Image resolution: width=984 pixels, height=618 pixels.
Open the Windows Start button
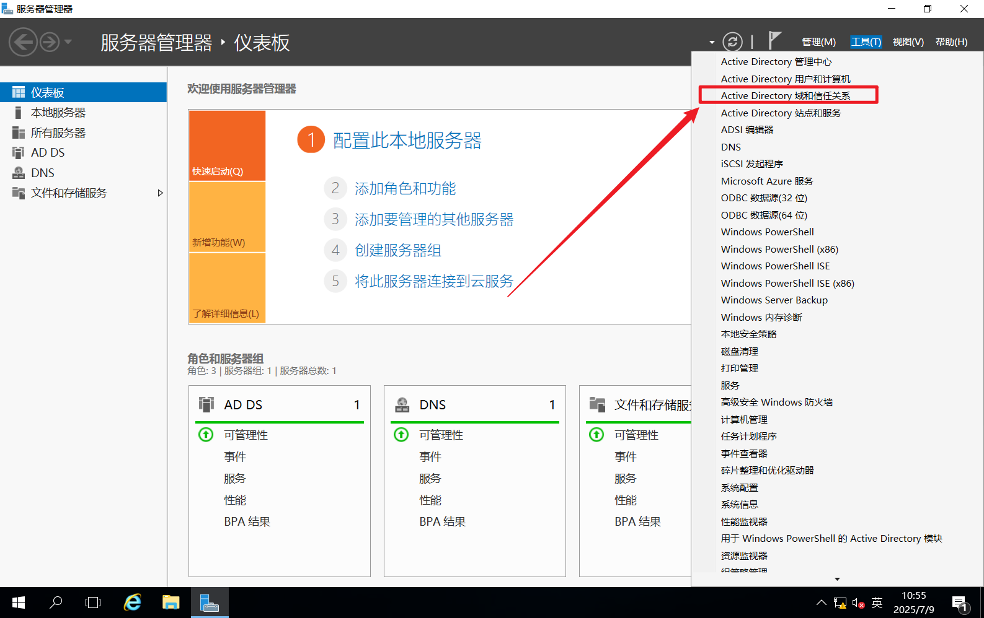(19, 603)
